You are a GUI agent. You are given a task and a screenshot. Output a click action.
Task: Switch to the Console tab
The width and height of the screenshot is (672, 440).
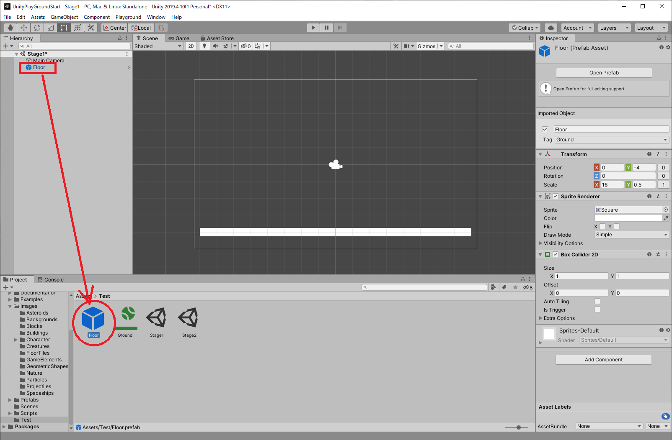coord(51,279)
